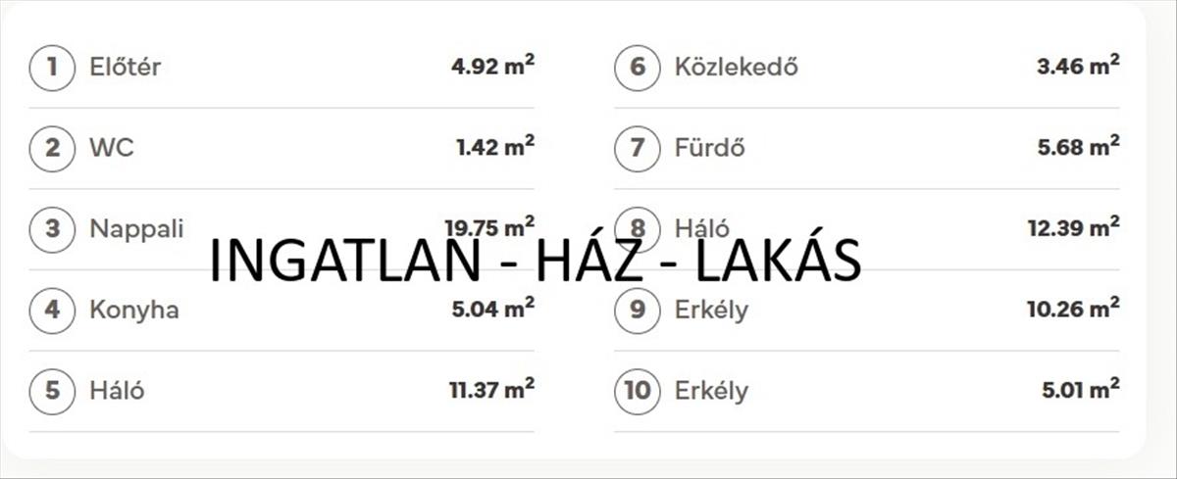Click the number 6 circle beside Közlekedő
1177x479 pixels.
(x=638, y=68)
